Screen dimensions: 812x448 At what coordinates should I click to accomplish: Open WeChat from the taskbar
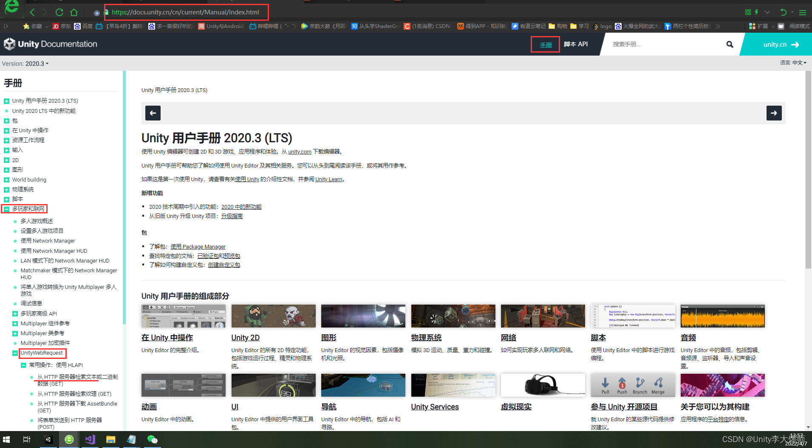152,440
